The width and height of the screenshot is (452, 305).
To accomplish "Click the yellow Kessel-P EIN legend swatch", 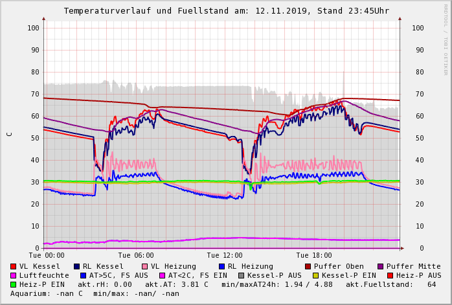I will (317, 275).
